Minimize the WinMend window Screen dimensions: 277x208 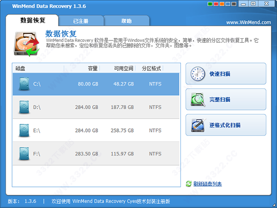[243, 4]
